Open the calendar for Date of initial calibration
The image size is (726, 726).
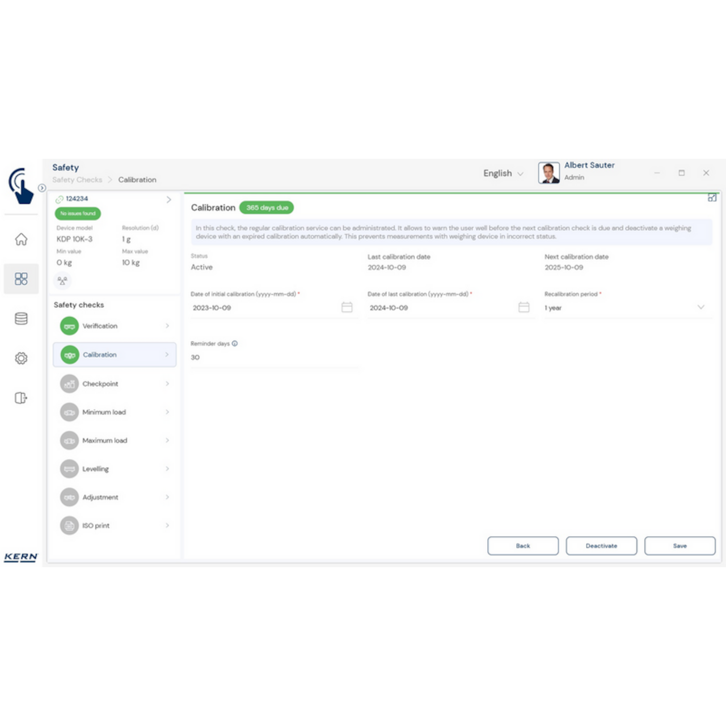point(347,307)
